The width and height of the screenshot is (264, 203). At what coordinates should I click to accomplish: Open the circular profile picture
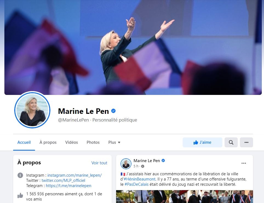[32, 110]
